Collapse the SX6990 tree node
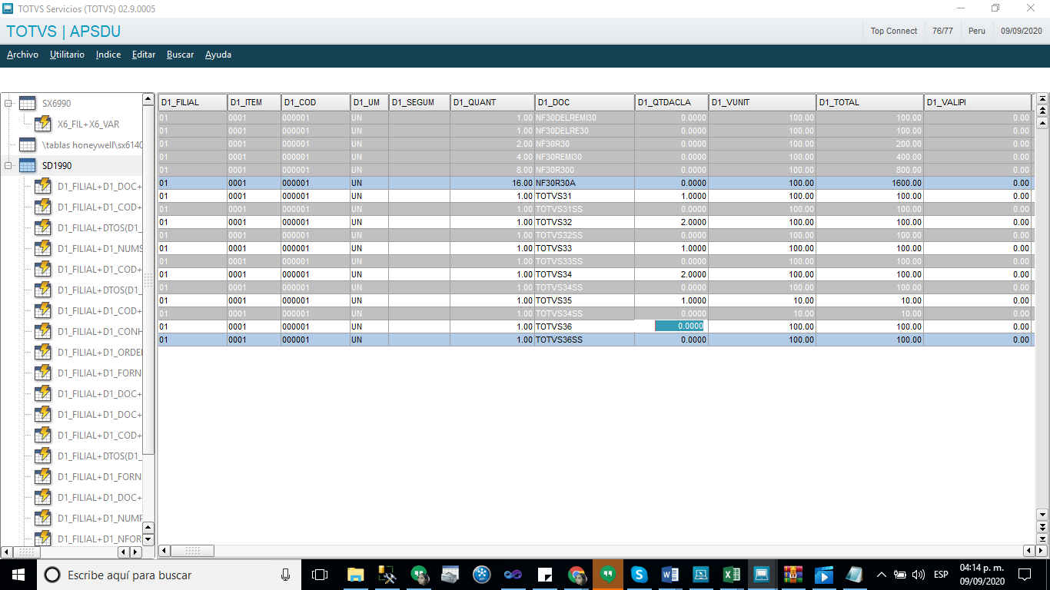 click(x=8, y=103)
